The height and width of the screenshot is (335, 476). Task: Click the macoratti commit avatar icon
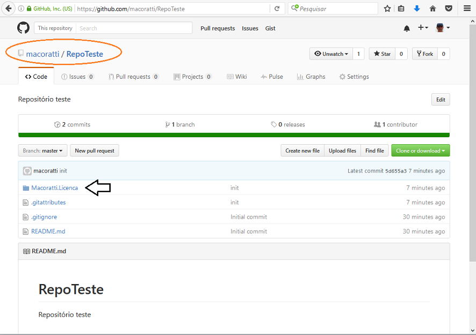[x=27, y=171]
